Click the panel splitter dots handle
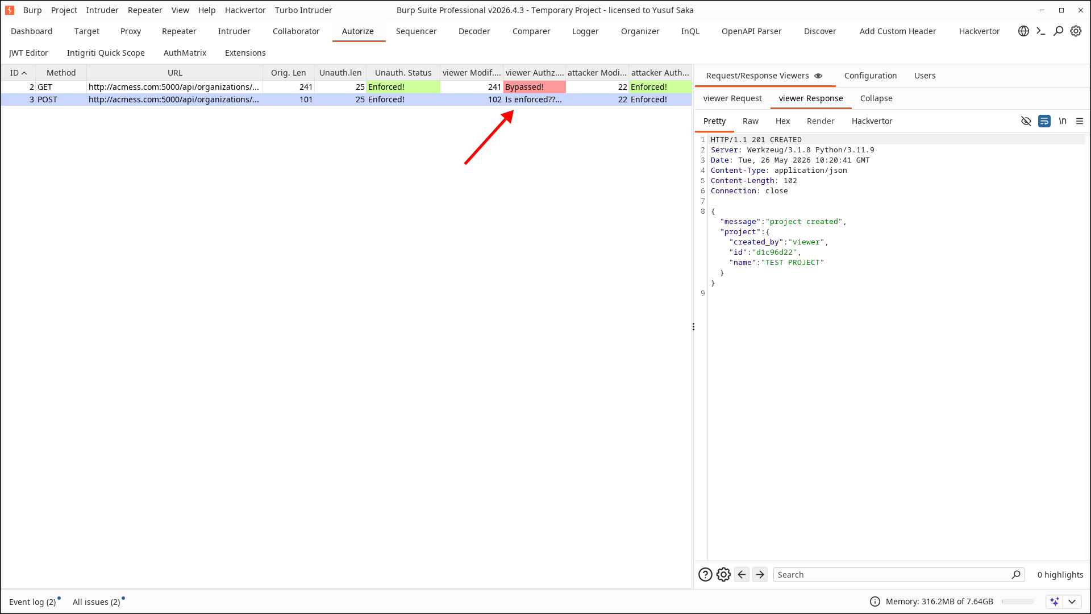This screenshot has width=1091, height=614. pos(693,327)
